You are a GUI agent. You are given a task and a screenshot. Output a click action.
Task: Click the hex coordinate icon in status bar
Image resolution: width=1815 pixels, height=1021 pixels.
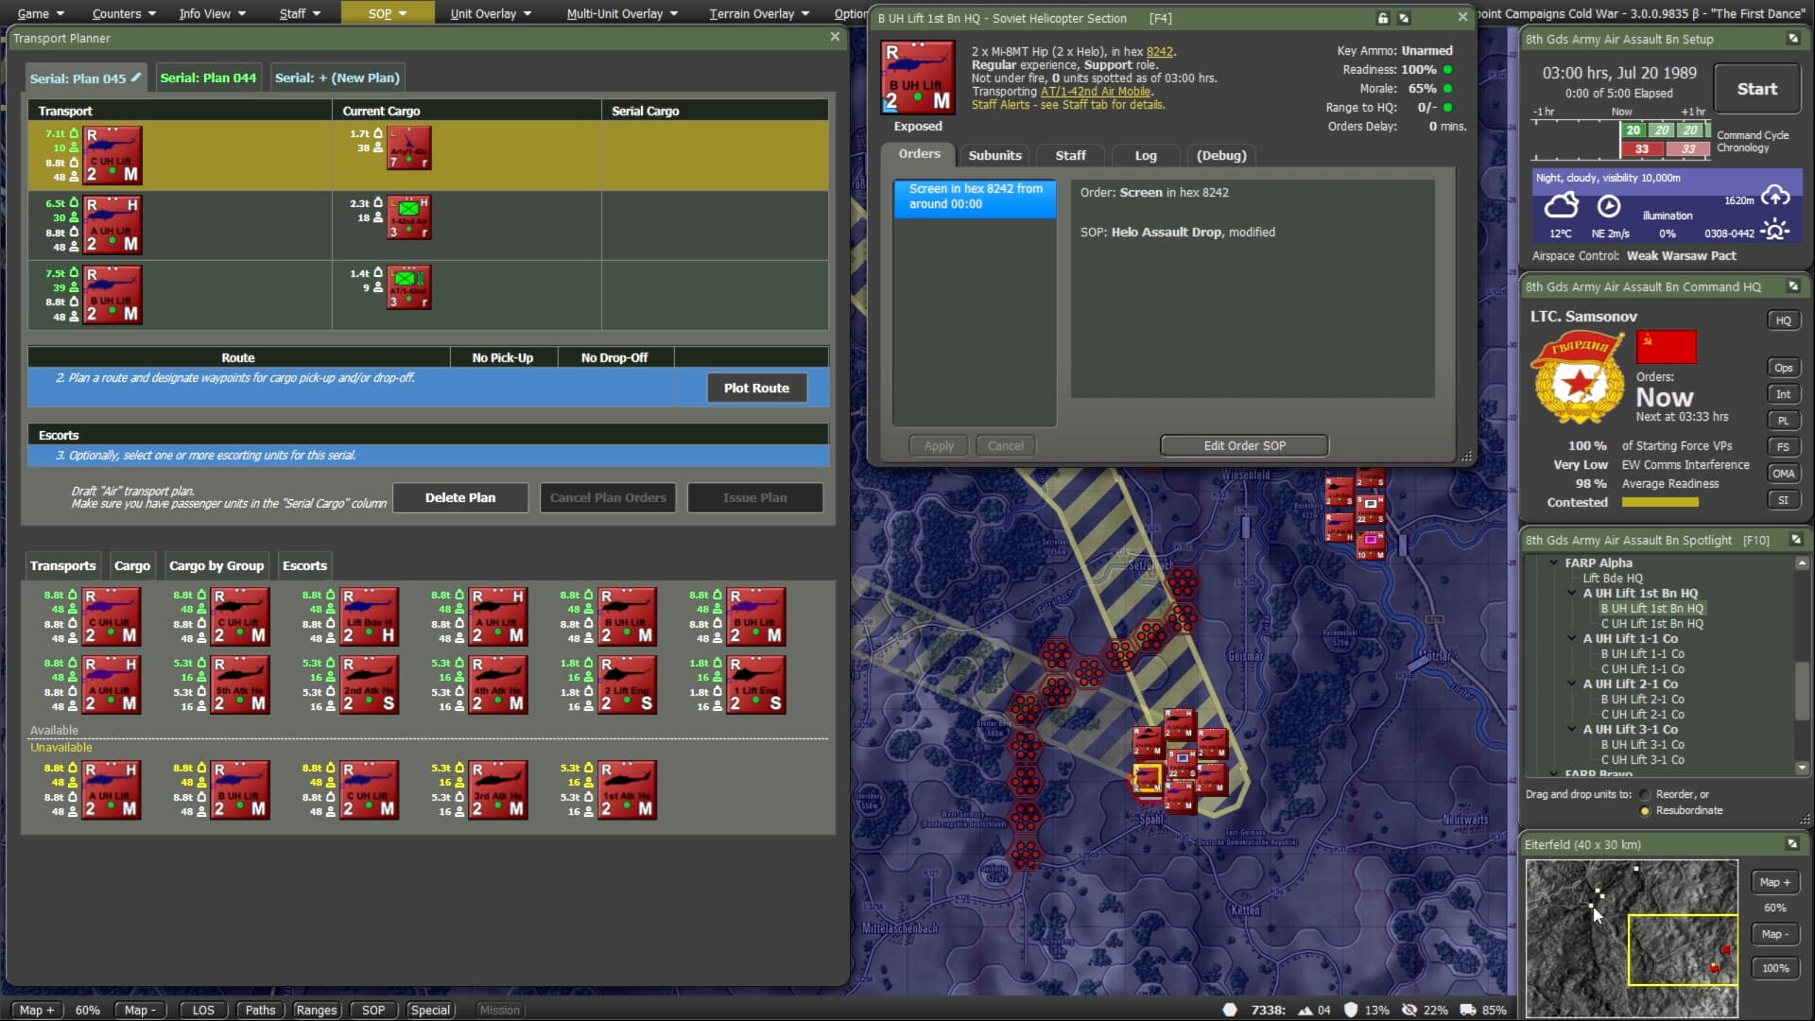click(x=1230, y=1010)
